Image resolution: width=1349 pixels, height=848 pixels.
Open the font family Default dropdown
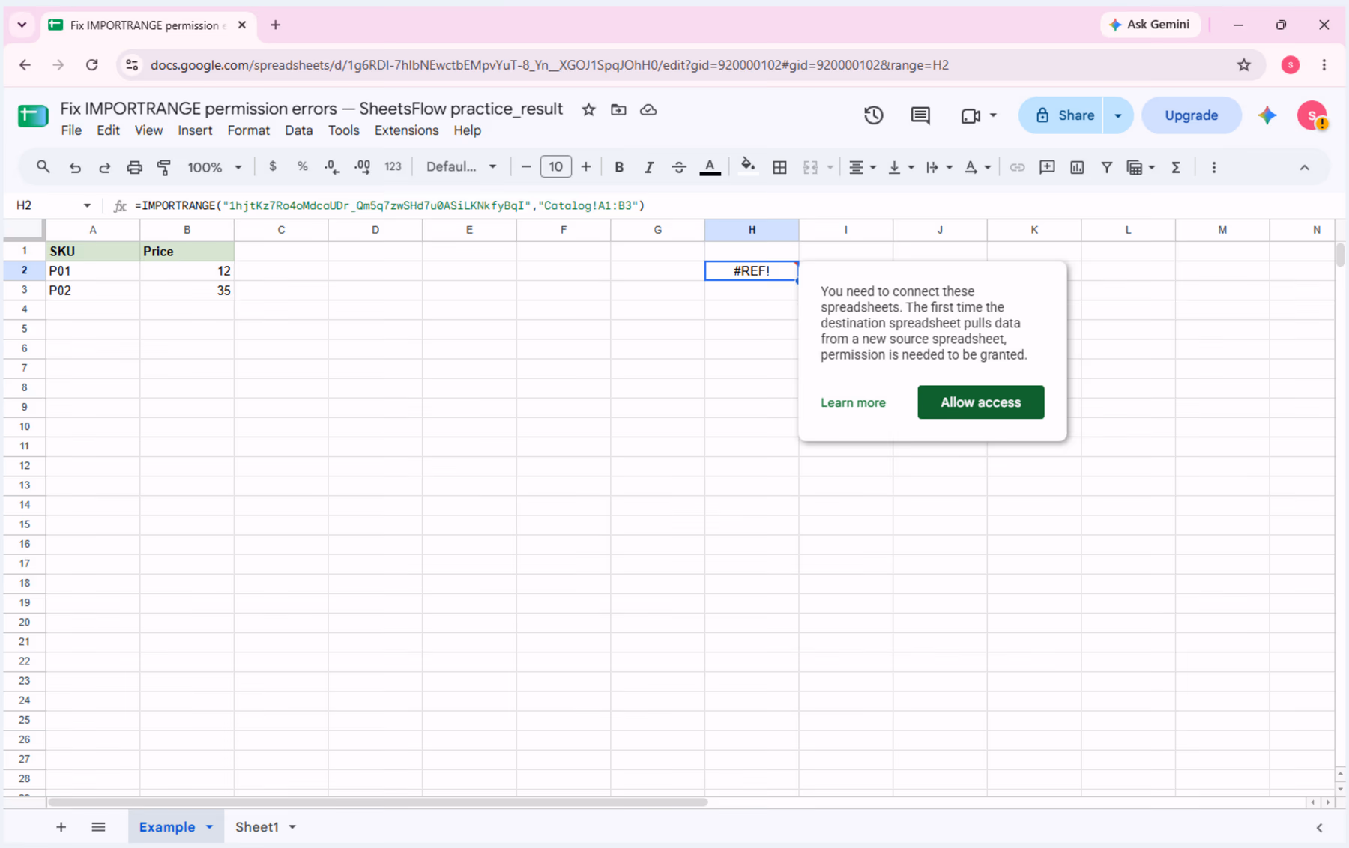(461, 166)
